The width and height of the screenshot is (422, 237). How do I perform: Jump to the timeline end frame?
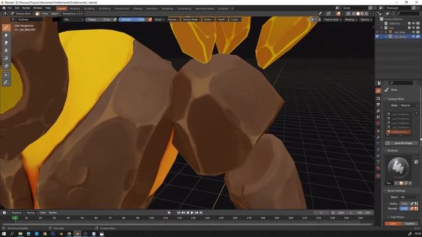(200, 213)
